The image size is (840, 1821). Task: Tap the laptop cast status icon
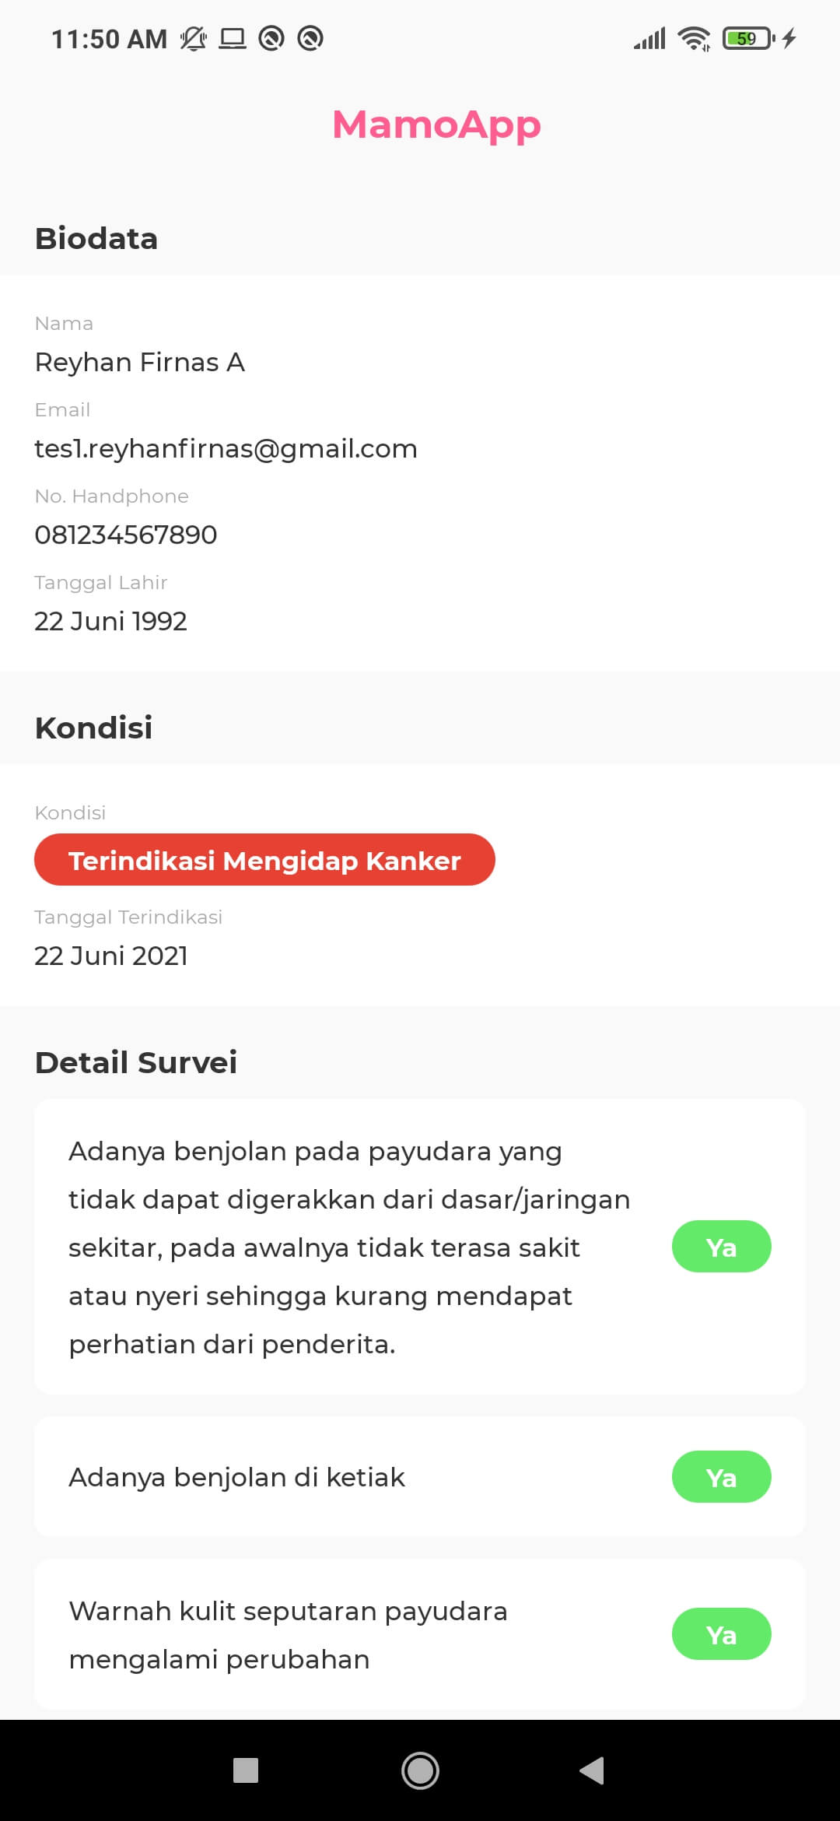tap(232, 38)
